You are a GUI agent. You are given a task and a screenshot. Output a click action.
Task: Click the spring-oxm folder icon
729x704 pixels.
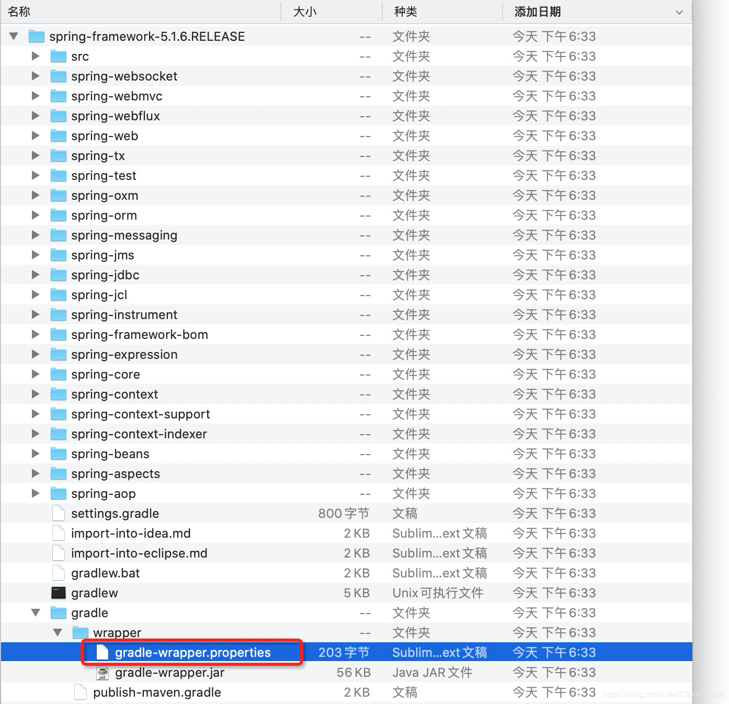[58, 195]
